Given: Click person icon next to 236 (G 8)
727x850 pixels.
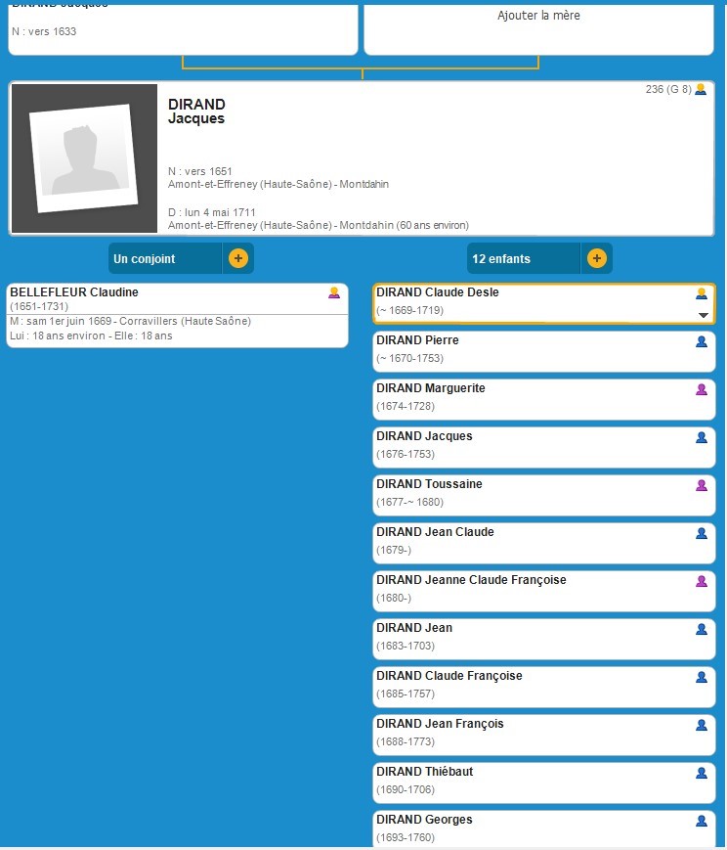Looking at the screenshot, I should (700, 90).
